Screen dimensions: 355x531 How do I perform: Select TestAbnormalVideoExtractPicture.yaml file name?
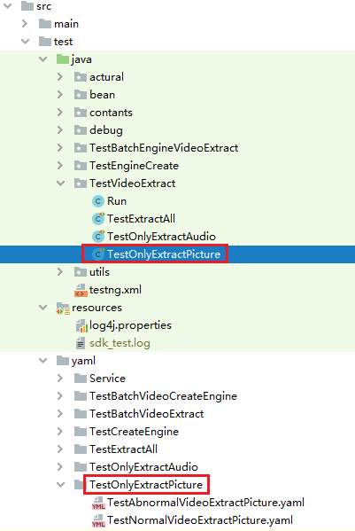pos(205,503)
